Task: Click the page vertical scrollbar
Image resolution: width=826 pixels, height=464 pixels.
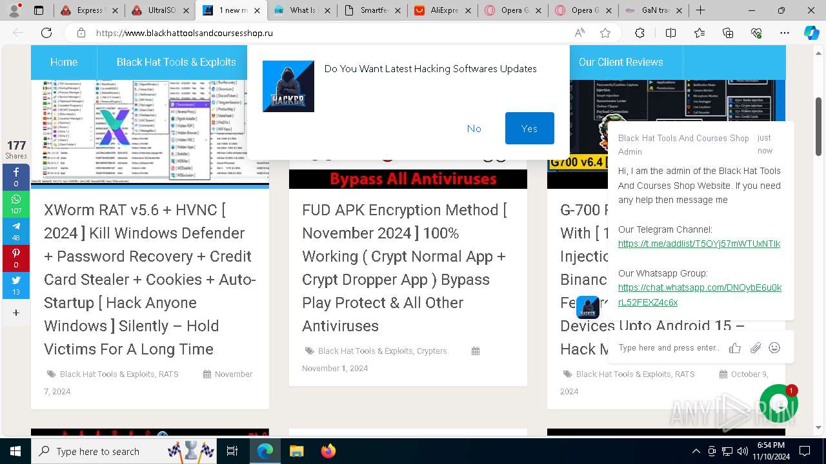Action: (x=819, y=127)
